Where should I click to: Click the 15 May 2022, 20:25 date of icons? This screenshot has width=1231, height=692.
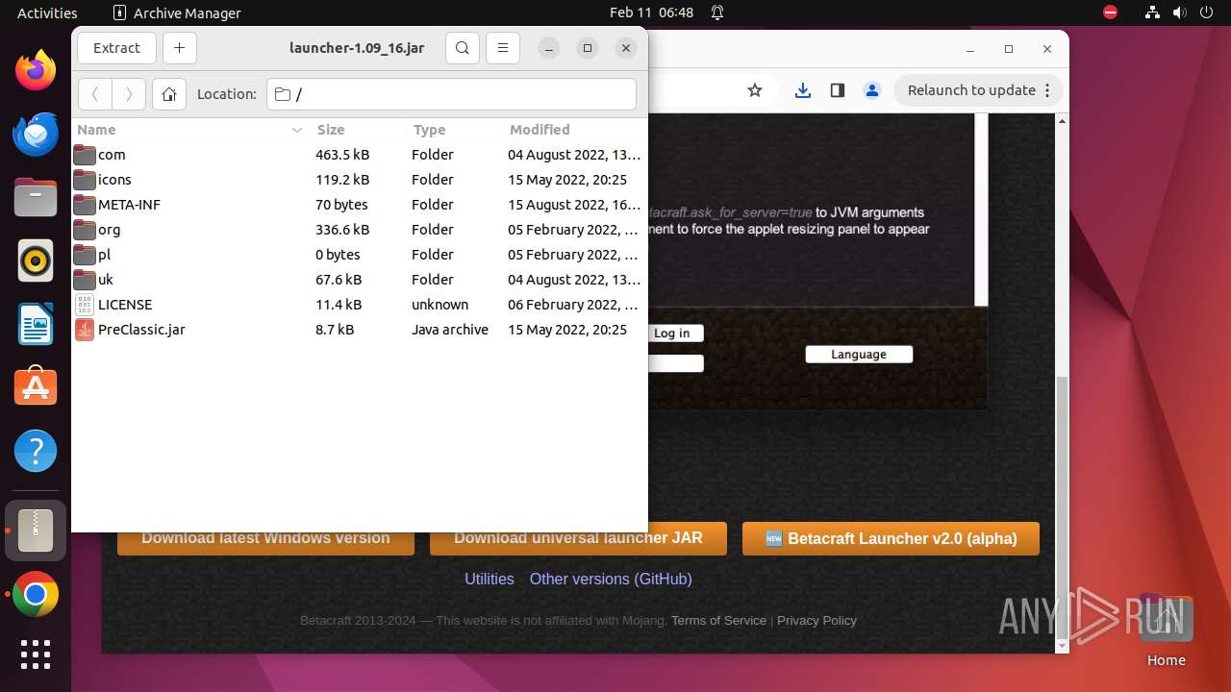point(567,180)
